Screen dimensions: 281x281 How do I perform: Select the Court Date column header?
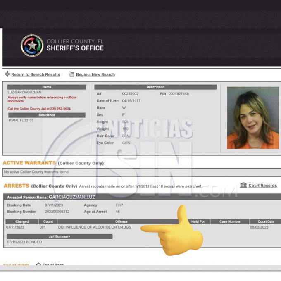click(x=266, y=221)
